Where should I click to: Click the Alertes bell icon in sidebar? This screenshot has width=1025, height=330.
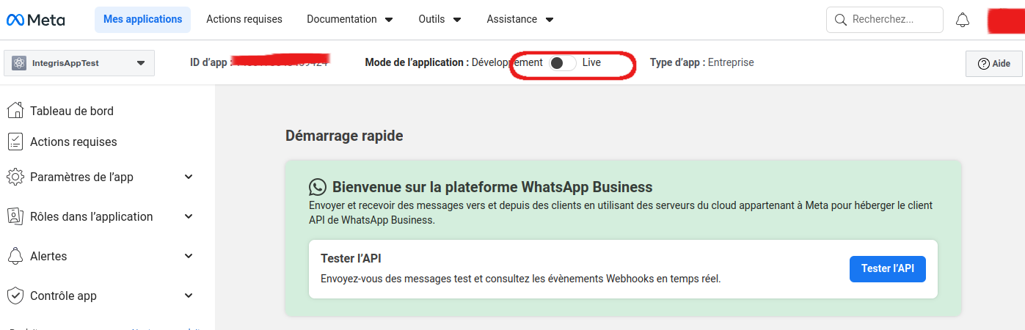tap(15, 256)
